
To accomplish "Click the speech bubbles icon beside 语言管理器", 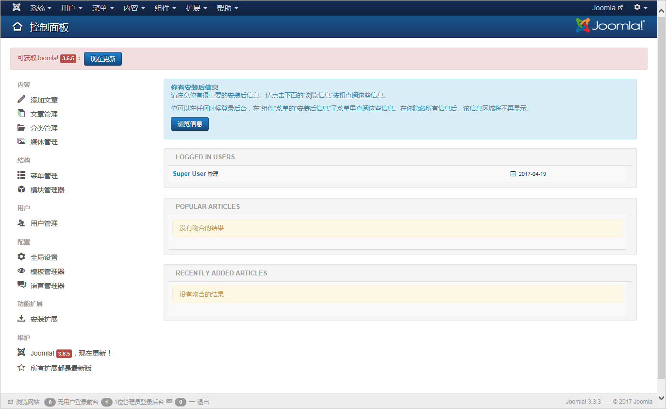I will click(x=22, y=285).
